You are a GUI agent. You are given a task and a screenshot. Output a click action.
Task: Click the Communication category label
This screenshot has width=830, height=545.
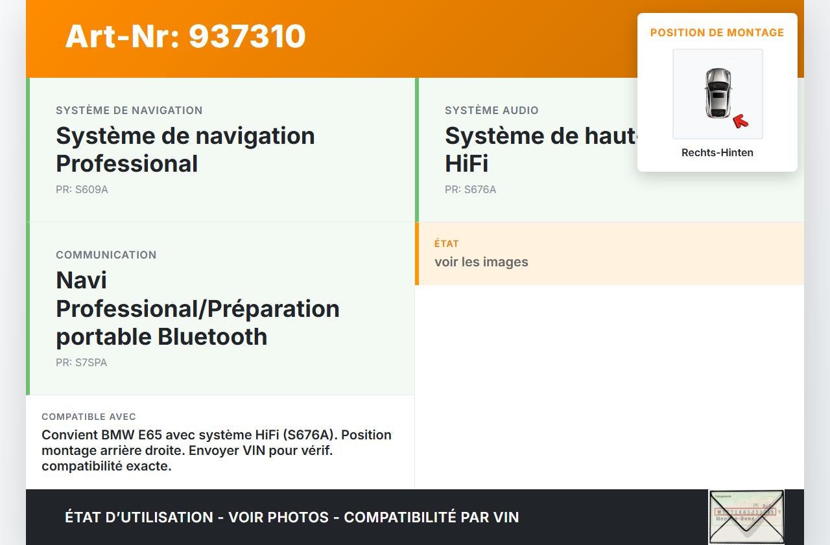coord(106,255)
